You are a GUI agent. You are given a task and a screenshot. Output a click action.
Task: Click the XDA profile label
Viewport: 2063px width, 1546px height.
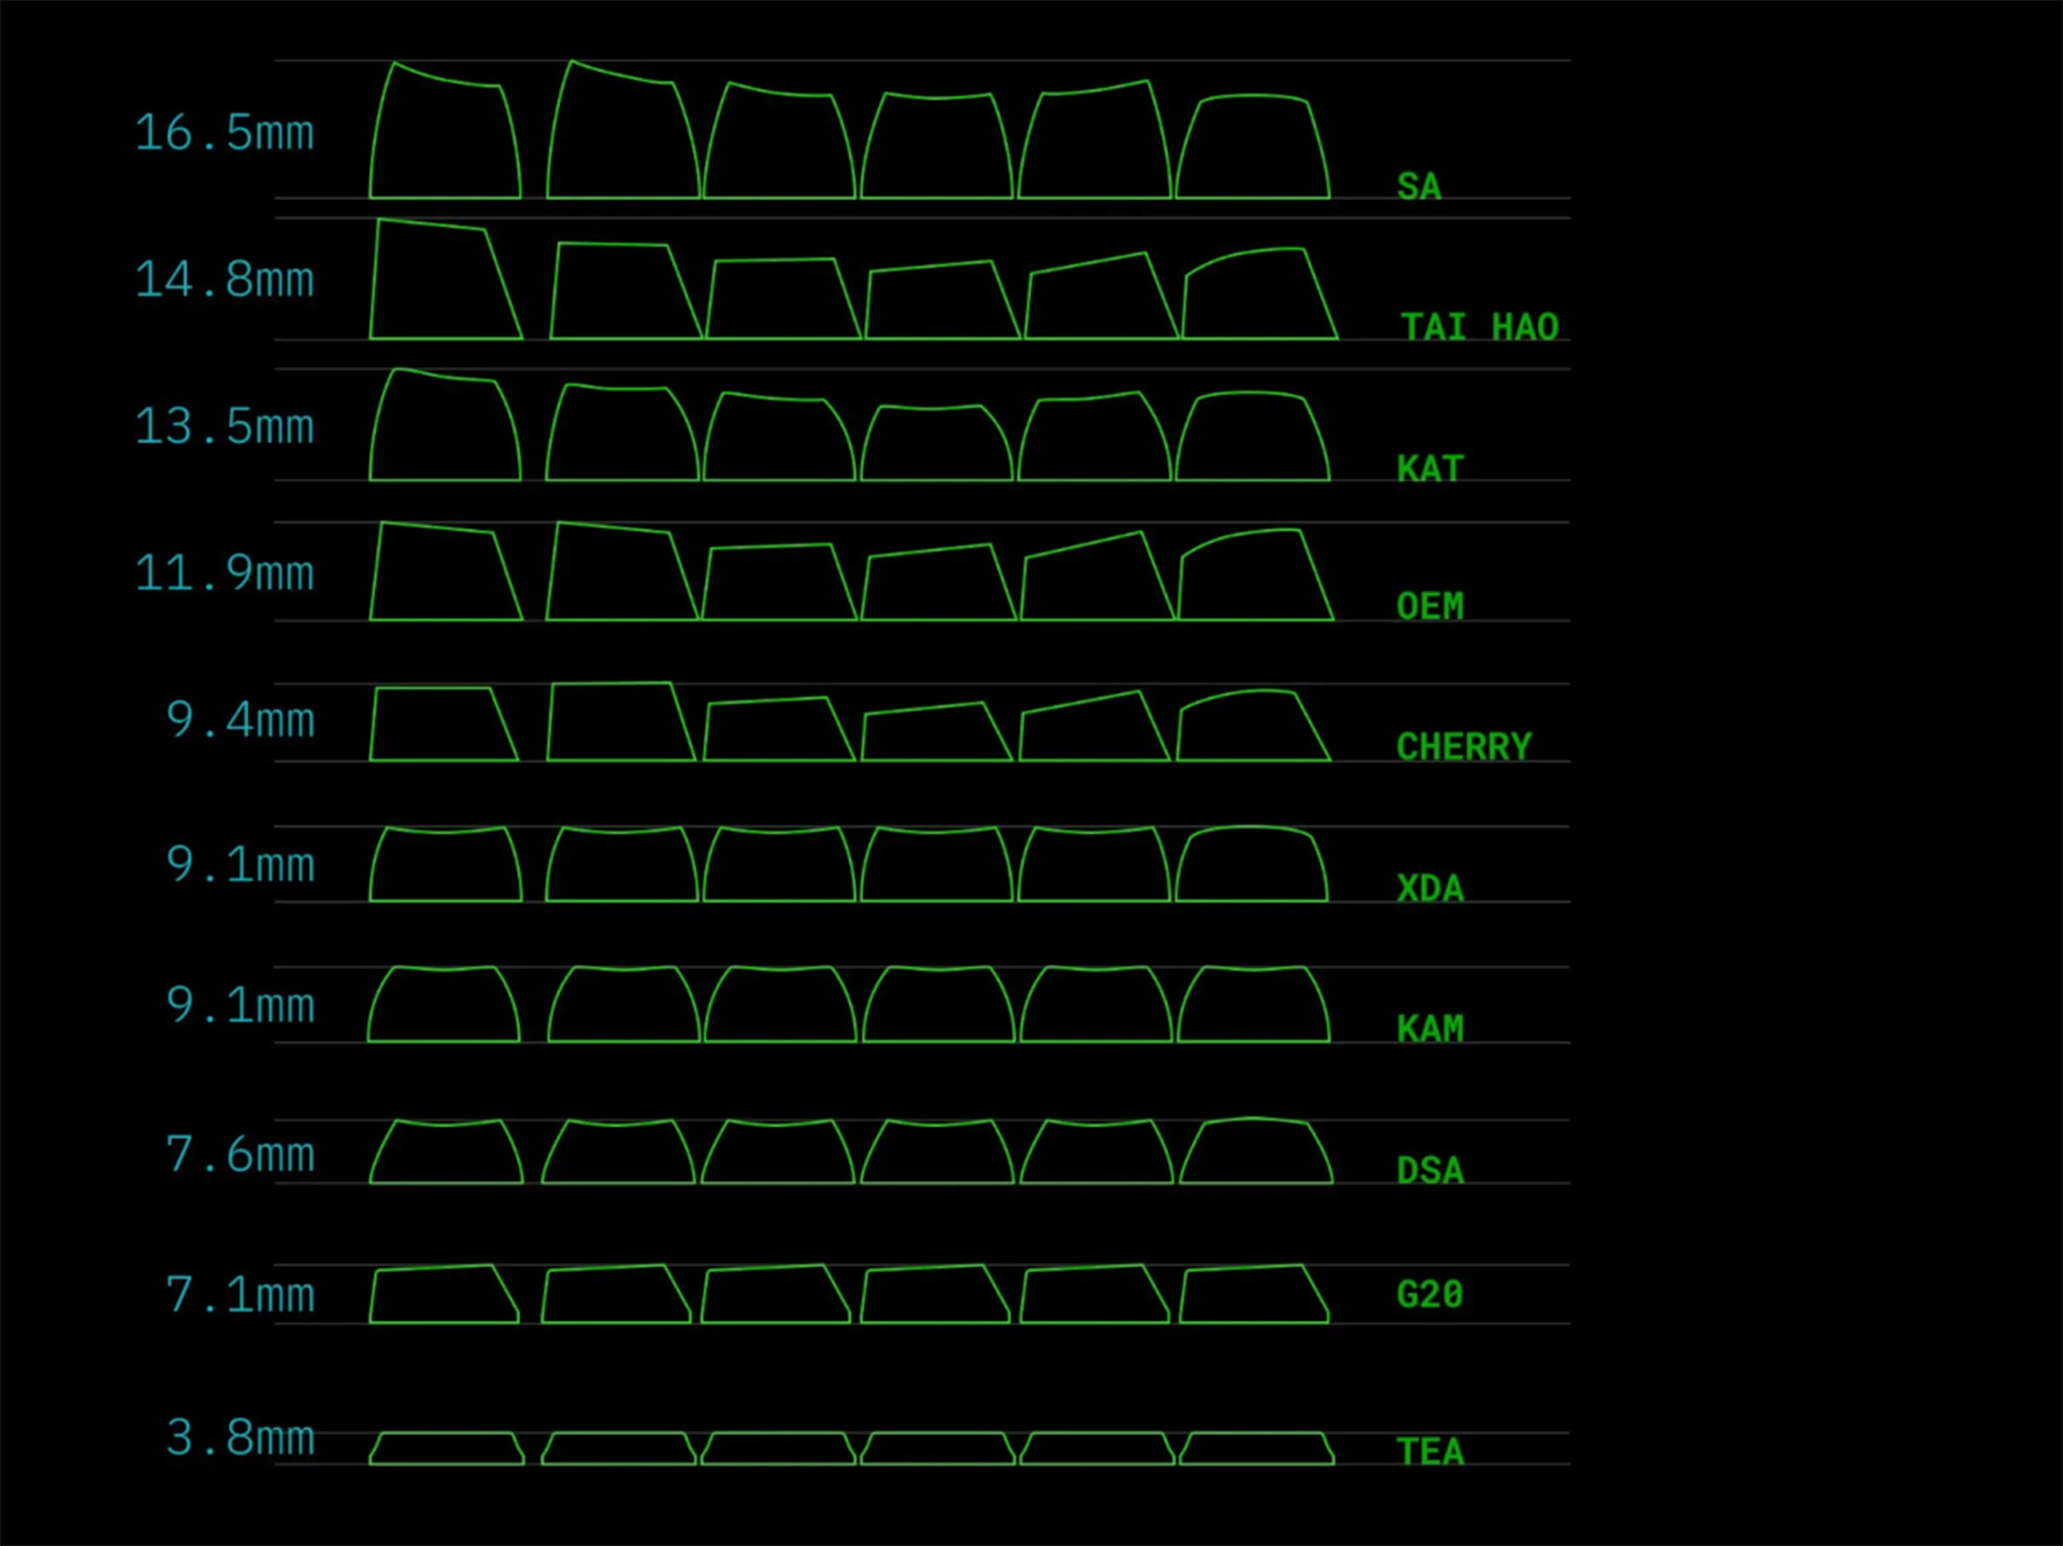(1430, 889)
